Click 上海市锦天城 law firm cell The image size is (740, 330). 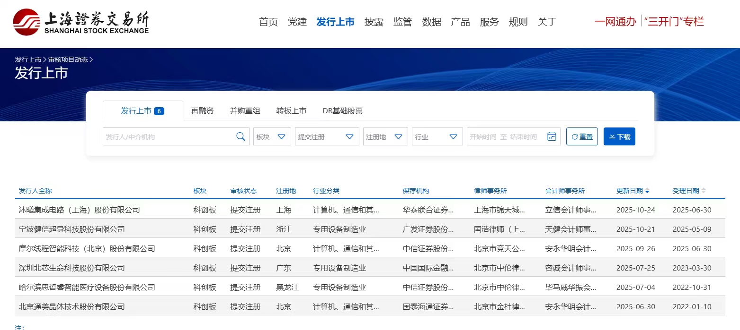tap(499, 210)
